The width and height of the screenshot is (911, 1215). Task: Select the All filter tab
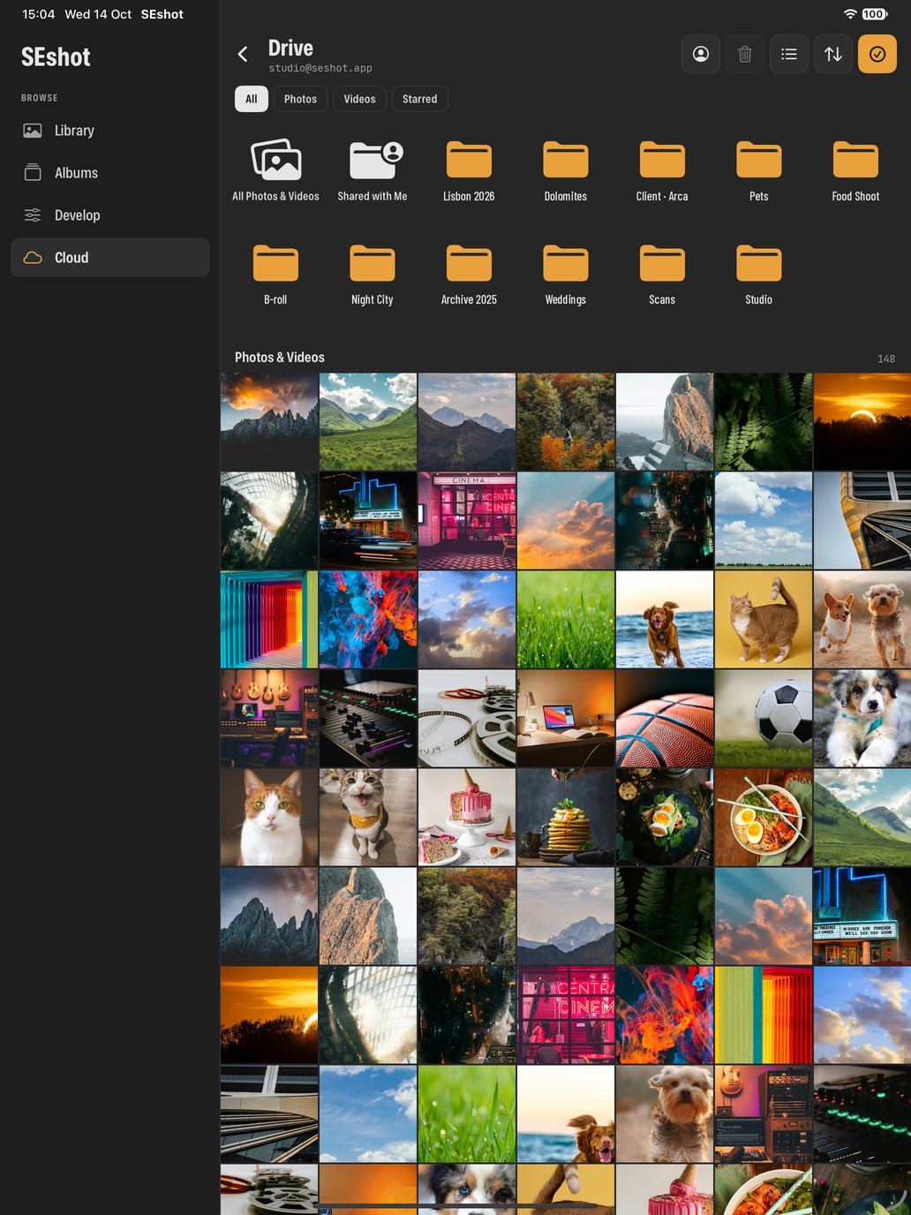(x=252, y=99)
